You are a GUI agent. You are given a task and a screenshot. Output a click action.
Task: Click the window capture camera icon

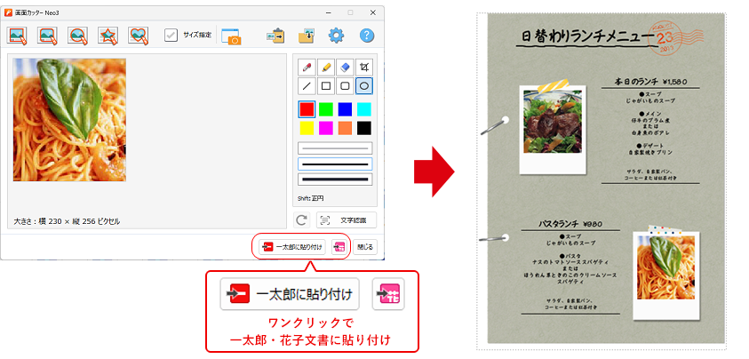point(231,36)
